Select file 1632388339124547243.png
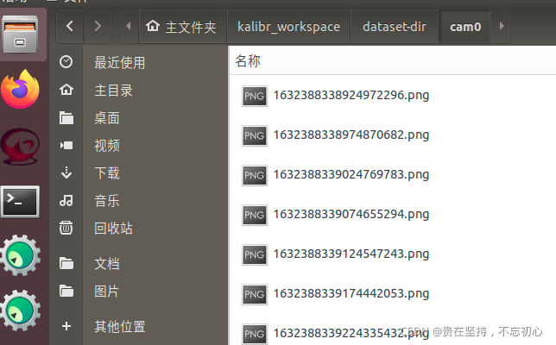The width and height of the screenshot is (556, 345). pyautogui.click(x=351, y=254)
